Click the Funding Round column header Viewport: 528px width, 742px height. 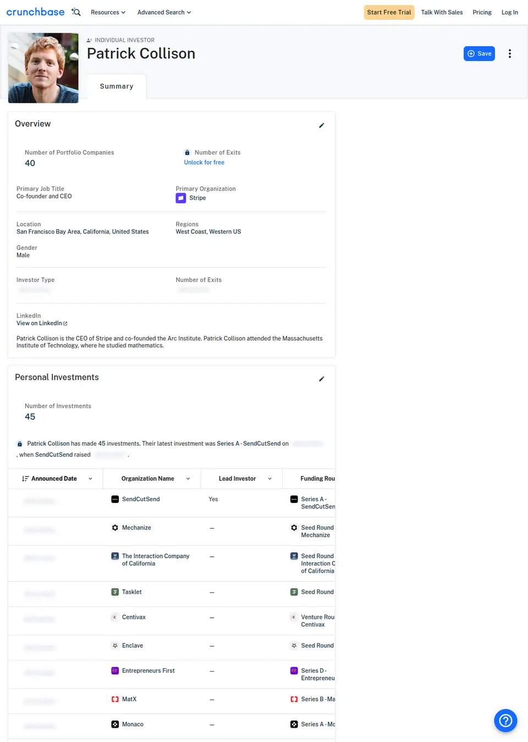click(x=317, y=479)
